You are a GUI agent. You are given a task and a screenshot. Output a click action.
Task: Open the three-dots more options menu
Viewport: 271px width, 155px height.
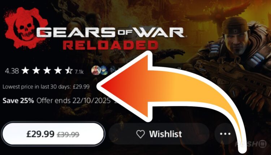225,134
